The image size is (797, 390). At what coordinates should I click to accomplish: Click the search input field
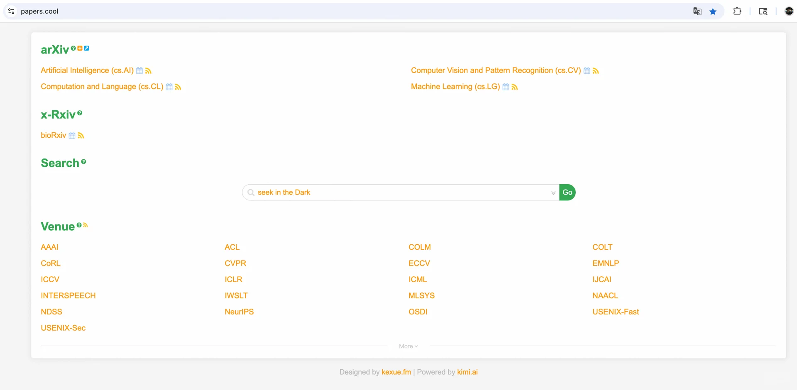[x=401, y=193]
